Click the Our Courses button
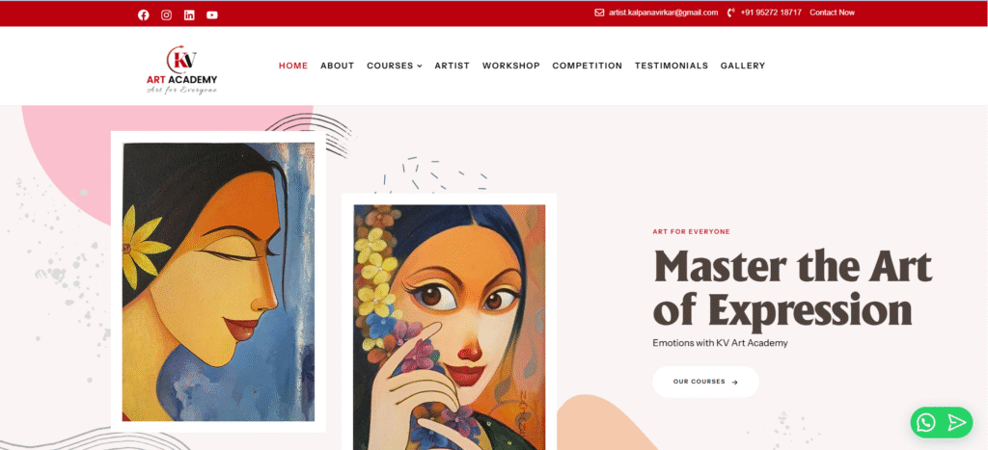 tap(705, 382)
